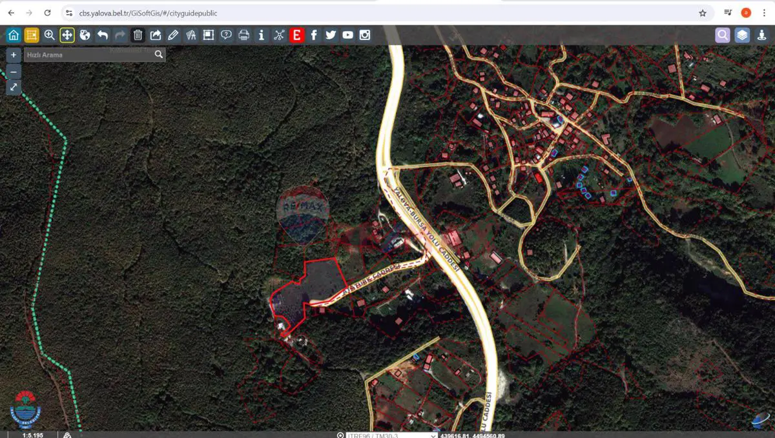Screen dimensions: 775x438
Task: Open the network nodes tool
Action: pyautogui.click(x=279, y=35)
